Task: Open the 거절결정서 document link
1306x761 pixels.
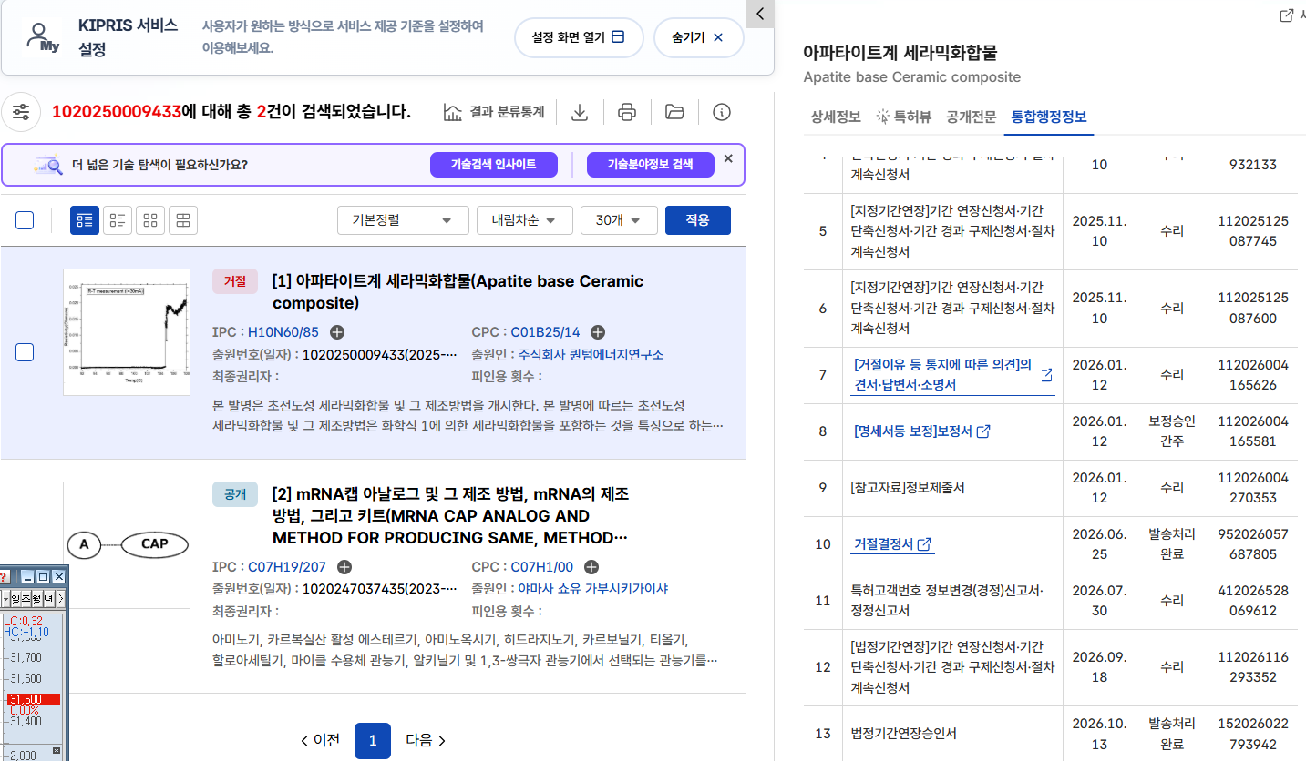Action: click(x=892, y=544)
